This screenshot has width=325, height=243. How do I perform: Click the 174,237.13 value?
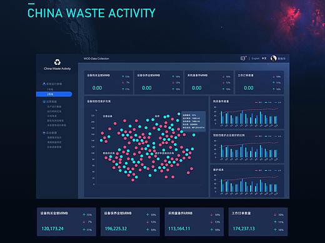point(244,229)
